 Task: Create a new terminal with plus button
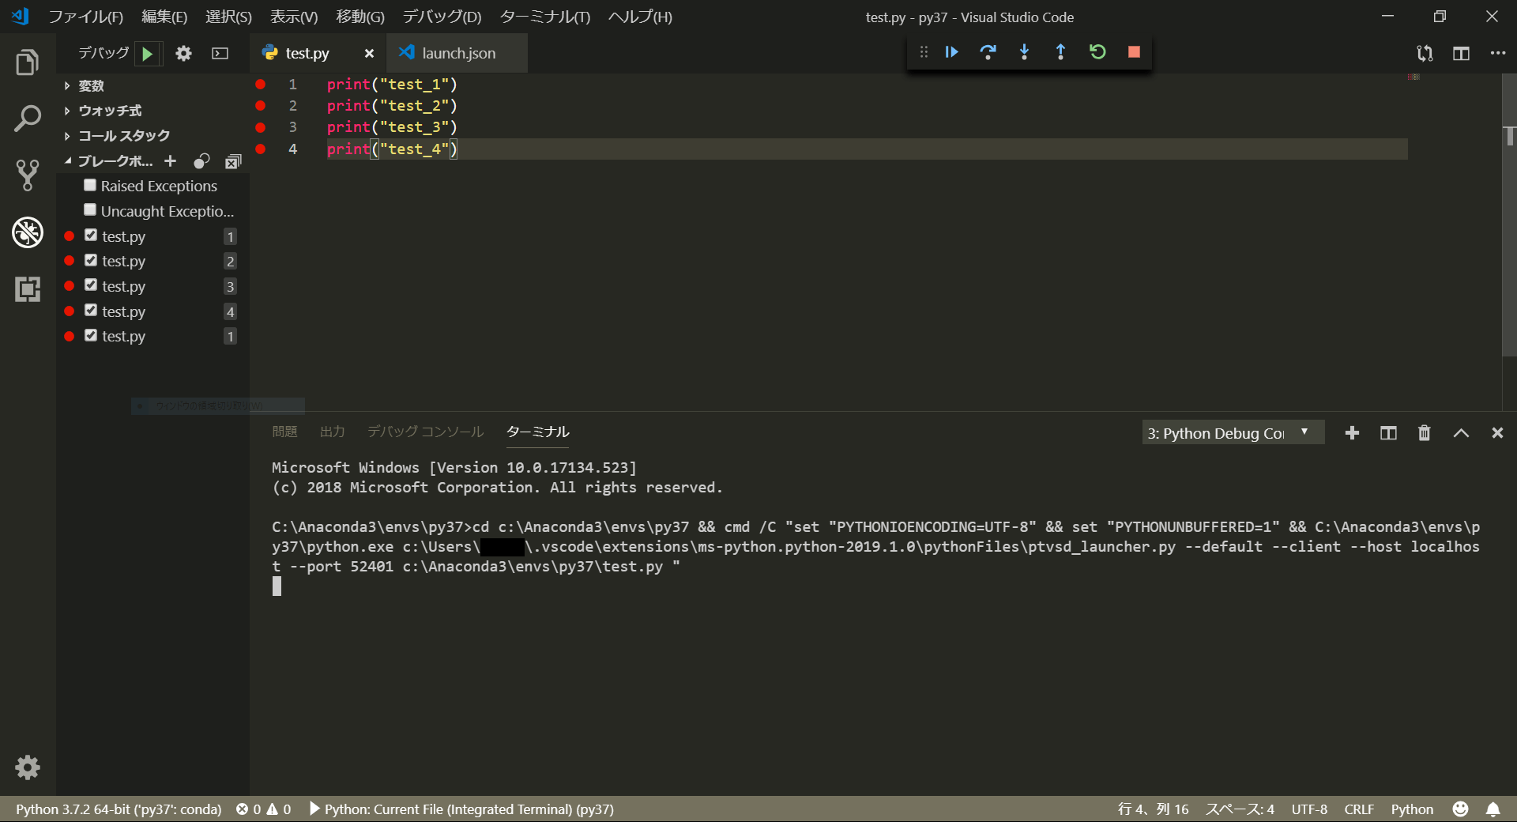[x=1352, y=433]
